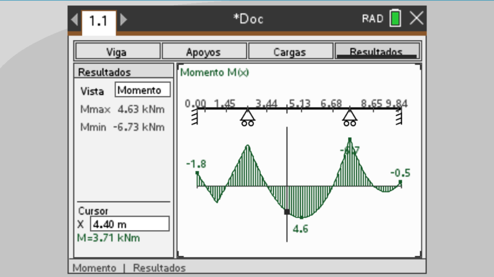Click the -1.8 moment label
This screenshot has height=277, width=494.
tap(196, 164)
